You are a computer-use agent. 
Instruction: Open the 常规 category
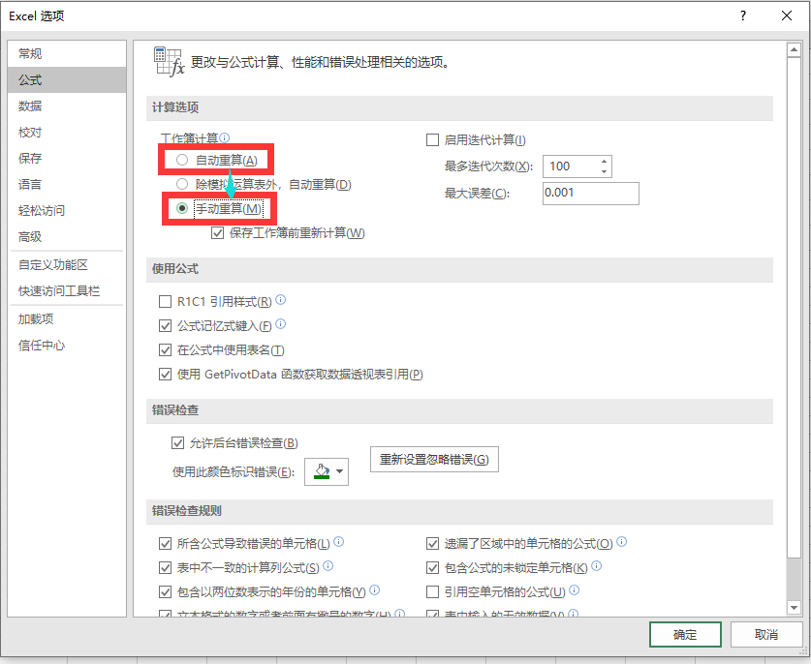coord(67,54)
